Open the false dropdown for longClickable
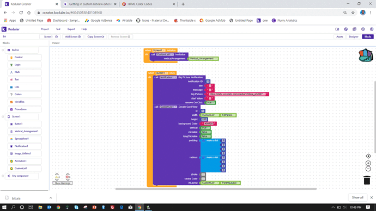 [x=206, y=136]
